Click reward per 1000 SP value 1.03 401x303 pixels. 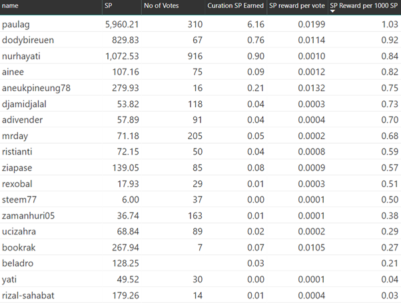[390, 25]
